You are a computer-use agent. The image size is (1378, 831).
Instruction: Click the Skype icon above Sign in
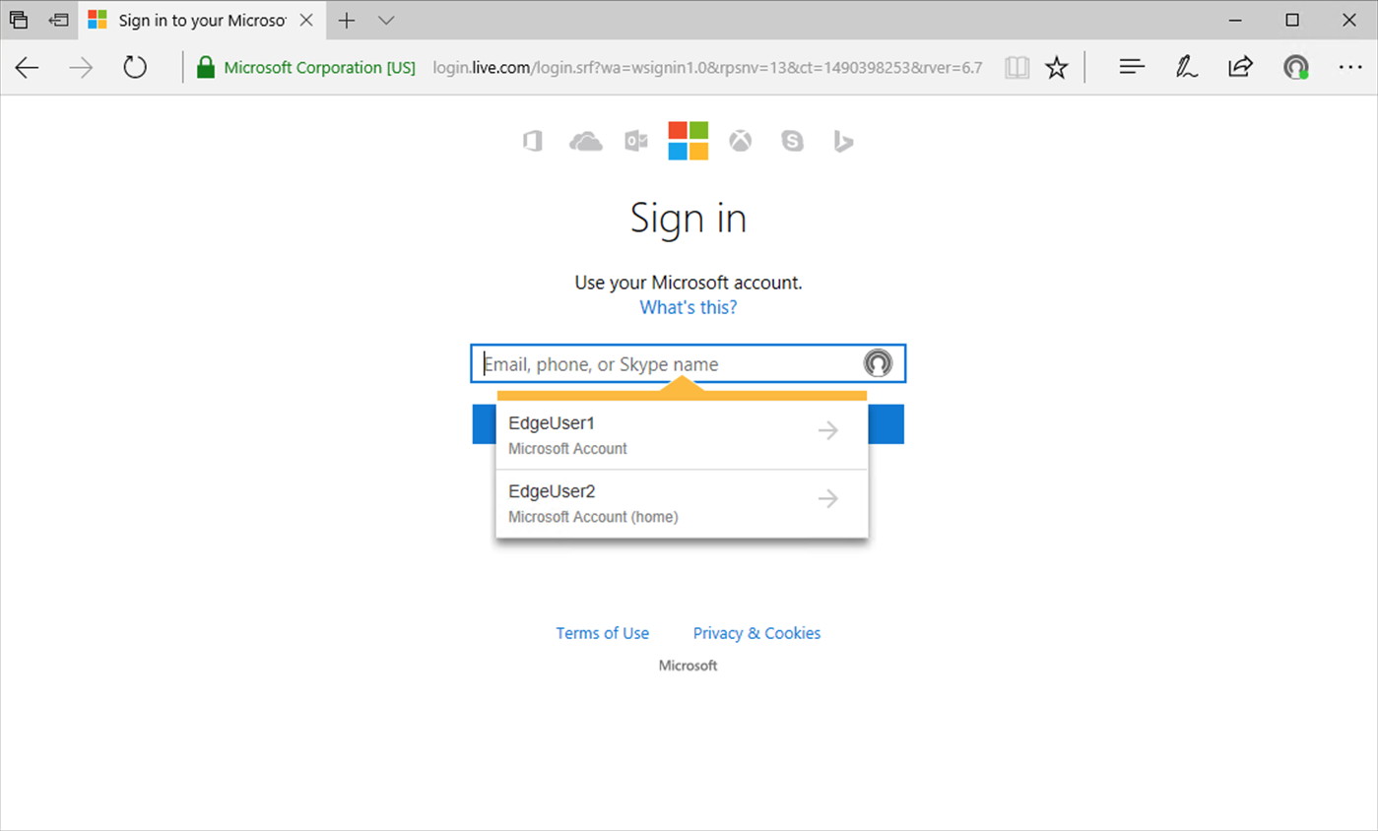pyautogui.click(x=792, y=142)
